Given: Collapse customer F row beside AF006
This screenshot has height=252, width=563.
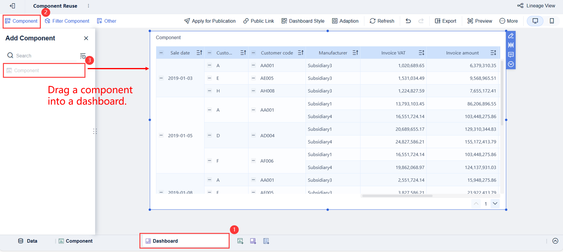Looking at the screenshot, I should tap(210, 161).
